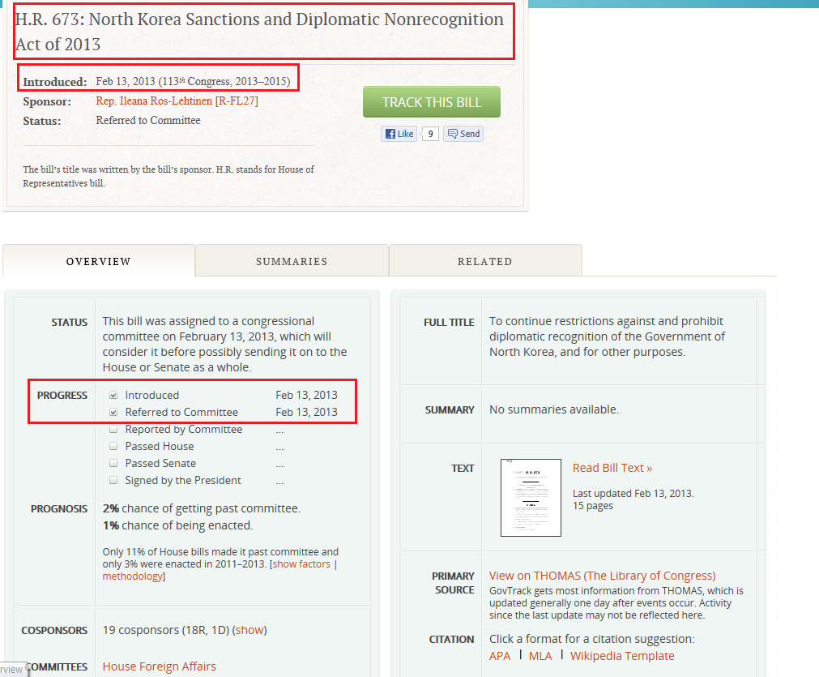This screenshot has height=677, width=819.
Task: Click the '2% chance of getting past committee' text
Action: click(x=201, y=508)
